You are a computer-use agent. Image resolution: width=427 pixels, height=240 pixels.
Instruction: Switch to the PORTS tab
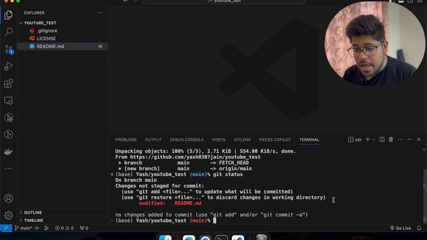219,139
